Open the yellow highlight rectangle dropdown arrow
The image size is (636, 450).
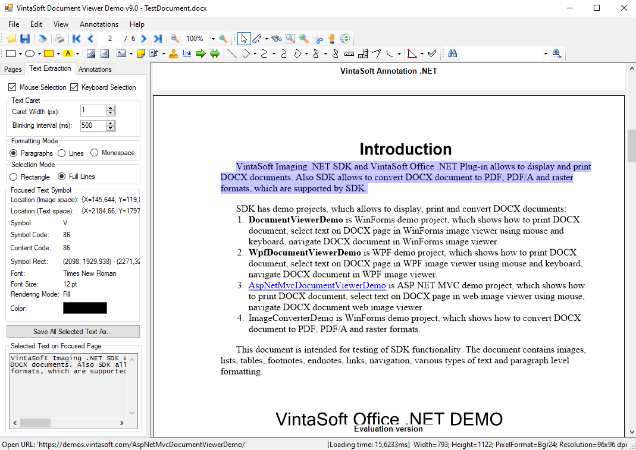click(58, 54)
